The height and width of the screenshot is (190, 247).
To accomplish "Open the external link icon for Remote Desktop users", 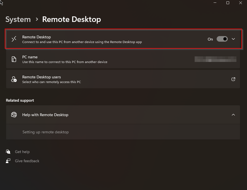I will coord(233,79).
